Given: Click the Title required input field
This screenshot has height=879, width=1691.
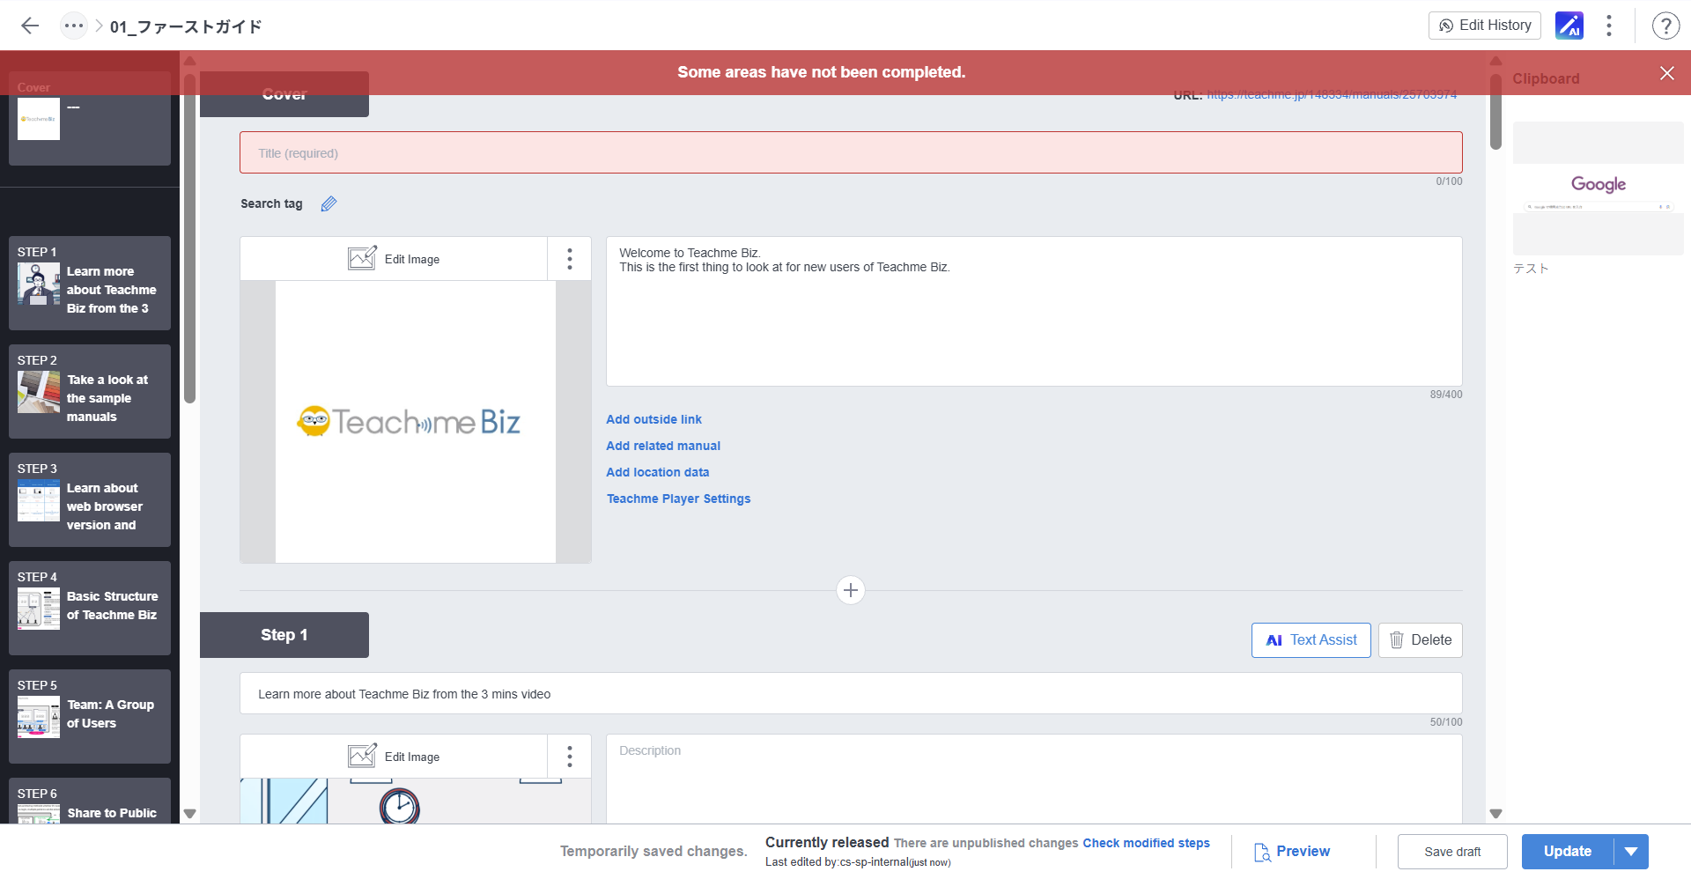Looking at the screenshot, I should (850, 153).
